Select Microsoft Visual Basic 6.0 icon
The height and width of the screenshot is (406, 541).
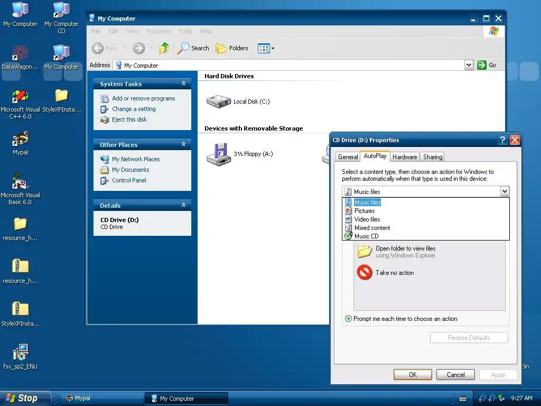click(20, 189)
